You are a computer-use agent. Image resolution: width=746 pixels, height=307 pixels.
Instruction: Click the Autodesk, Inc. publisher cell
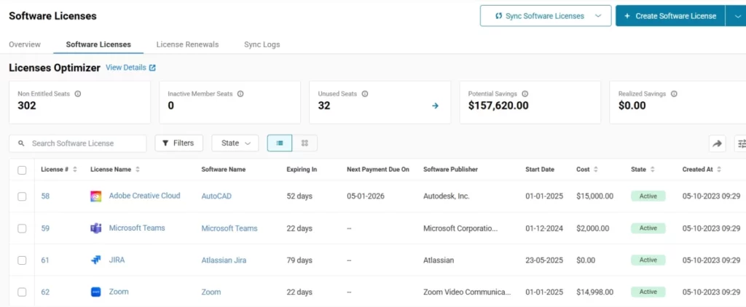pos(447,196)
